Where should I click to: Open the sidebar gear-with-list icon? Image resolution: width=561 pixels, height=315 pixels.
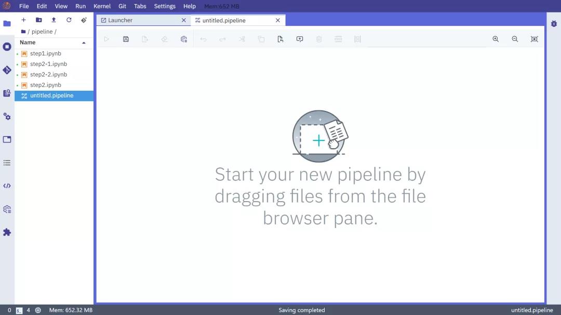coord(7,209)
